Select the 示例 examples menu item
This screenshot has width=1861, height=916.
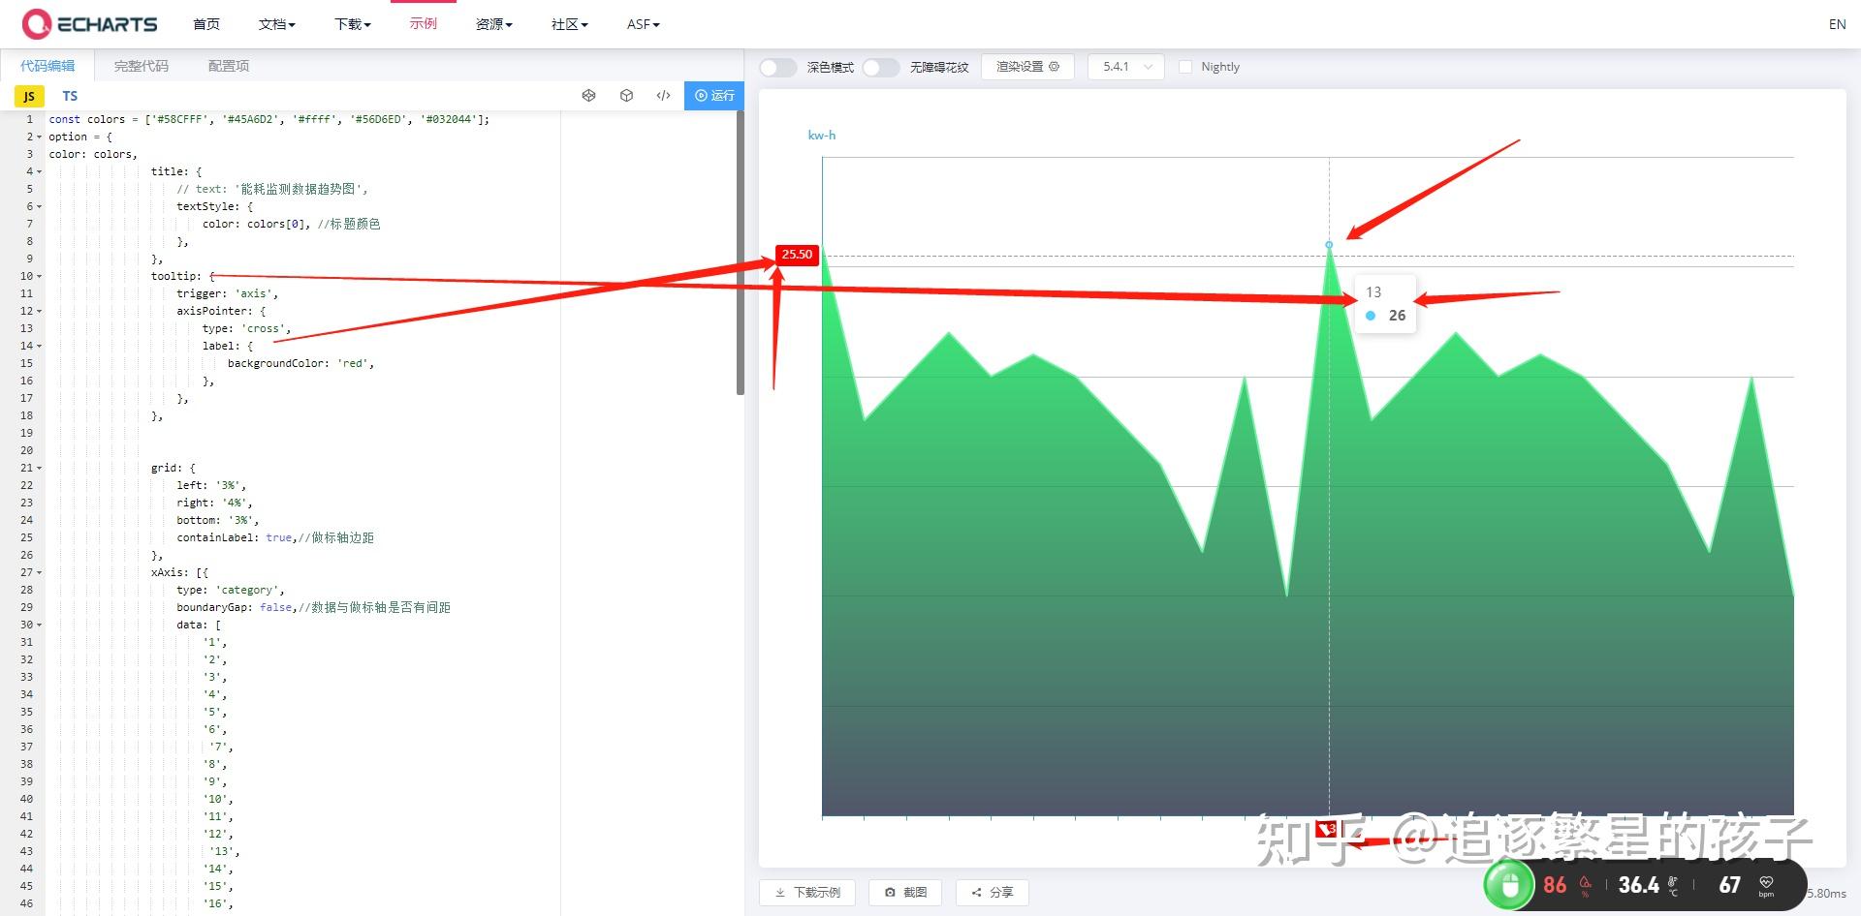click(424, 23)
